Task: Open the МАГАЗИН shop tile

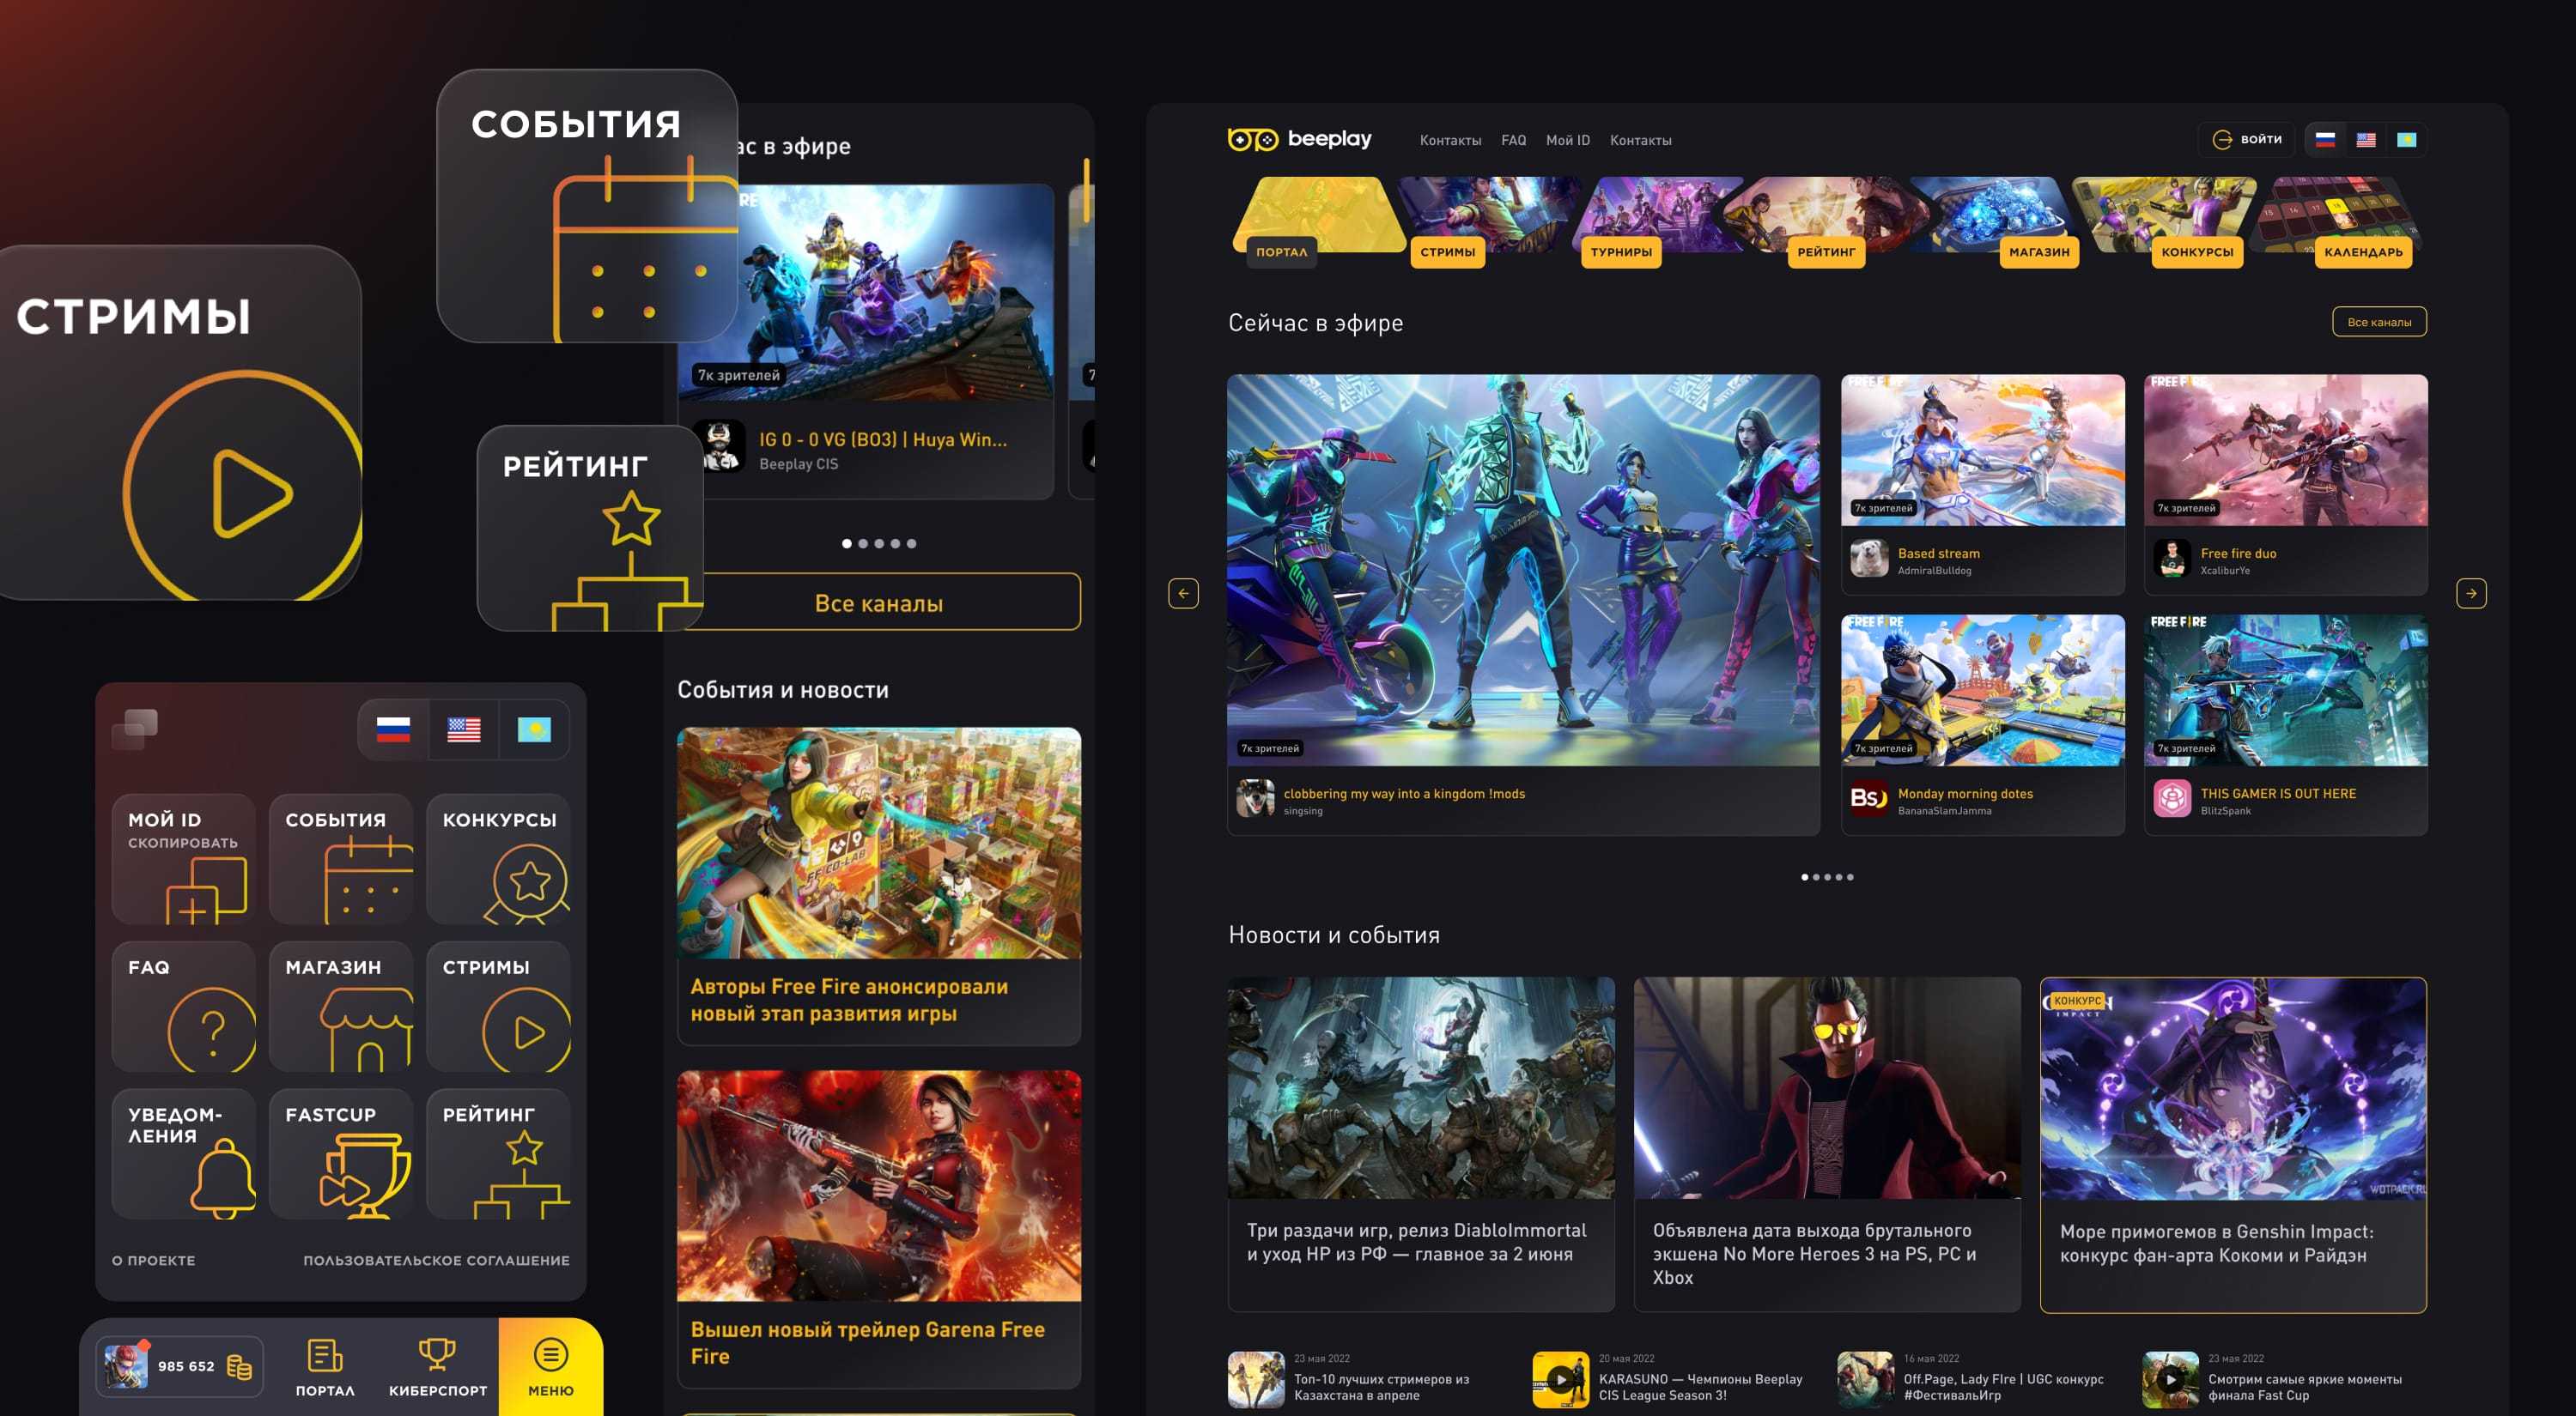Action: tap(341, 1007)
